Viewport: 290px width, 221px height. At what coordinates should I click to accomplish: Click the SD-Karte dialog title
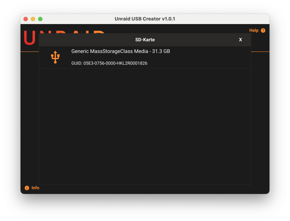[x=145, y=40]
